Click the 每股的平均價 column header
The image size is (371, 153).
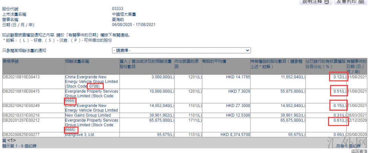point(214,61)
